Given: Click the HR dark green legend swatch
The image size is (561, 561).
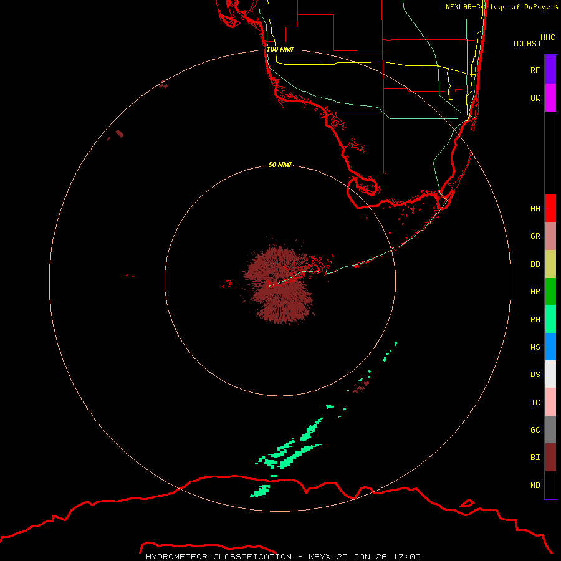Looking at the screenshot, I should [550, 292].
